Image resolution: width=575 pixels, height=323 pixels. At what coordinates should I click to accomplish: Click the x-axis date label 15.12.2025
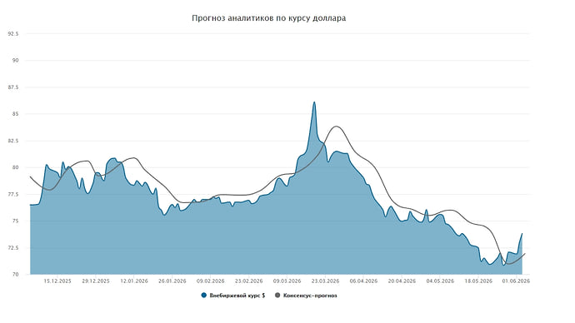(57, 281)
